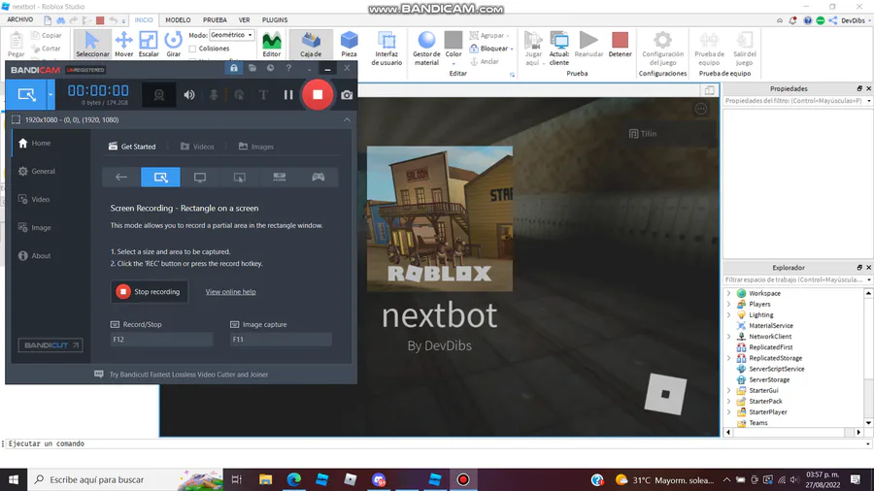Open the ARCHIVO menu

pyautogui.click(x=20, y=19)
